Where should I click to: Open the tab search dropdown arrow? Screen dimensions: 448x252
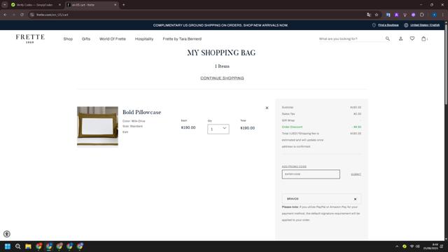[x=5, y=5]
